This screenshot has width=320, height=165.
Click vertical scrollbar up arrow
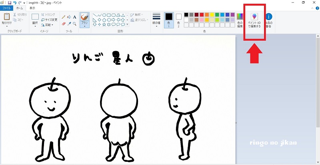(318, 36)
